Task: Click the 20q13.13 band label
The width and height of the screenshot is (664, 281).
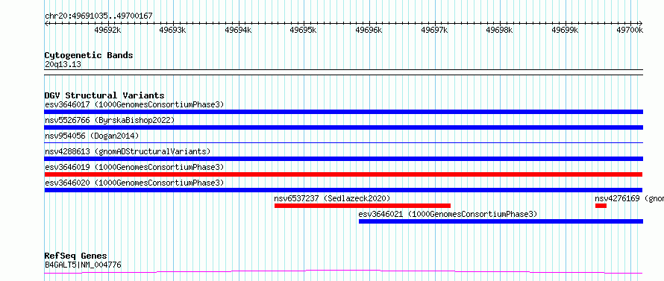Action: [x=63, y=65]
